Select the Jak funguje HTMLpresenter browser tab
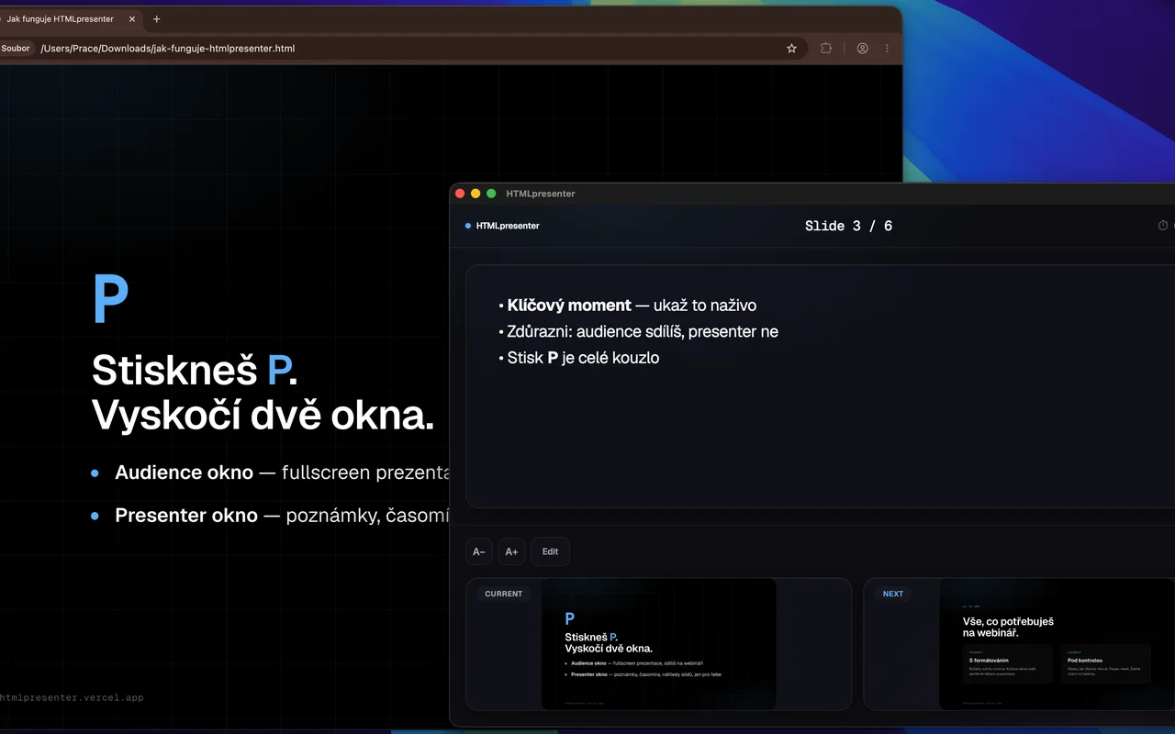Viewport: 1175px width, 734px height. pyautogui.click(x=70, y=19)
